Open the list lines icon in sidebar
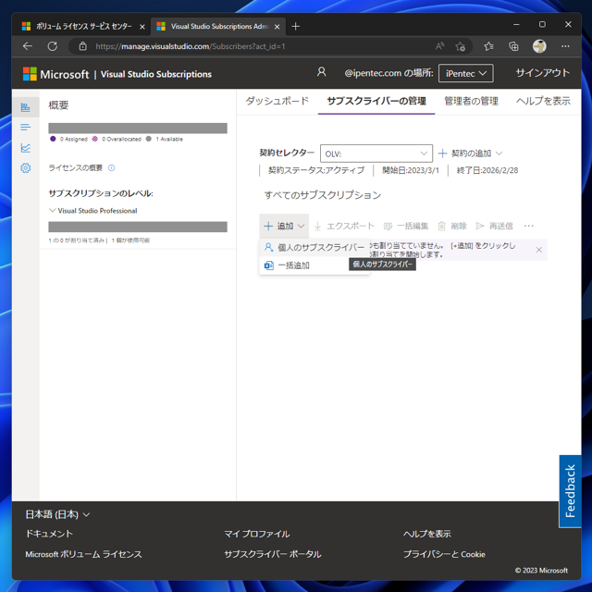This screenshot has height=592, width=592. click(x=25, y=128)
